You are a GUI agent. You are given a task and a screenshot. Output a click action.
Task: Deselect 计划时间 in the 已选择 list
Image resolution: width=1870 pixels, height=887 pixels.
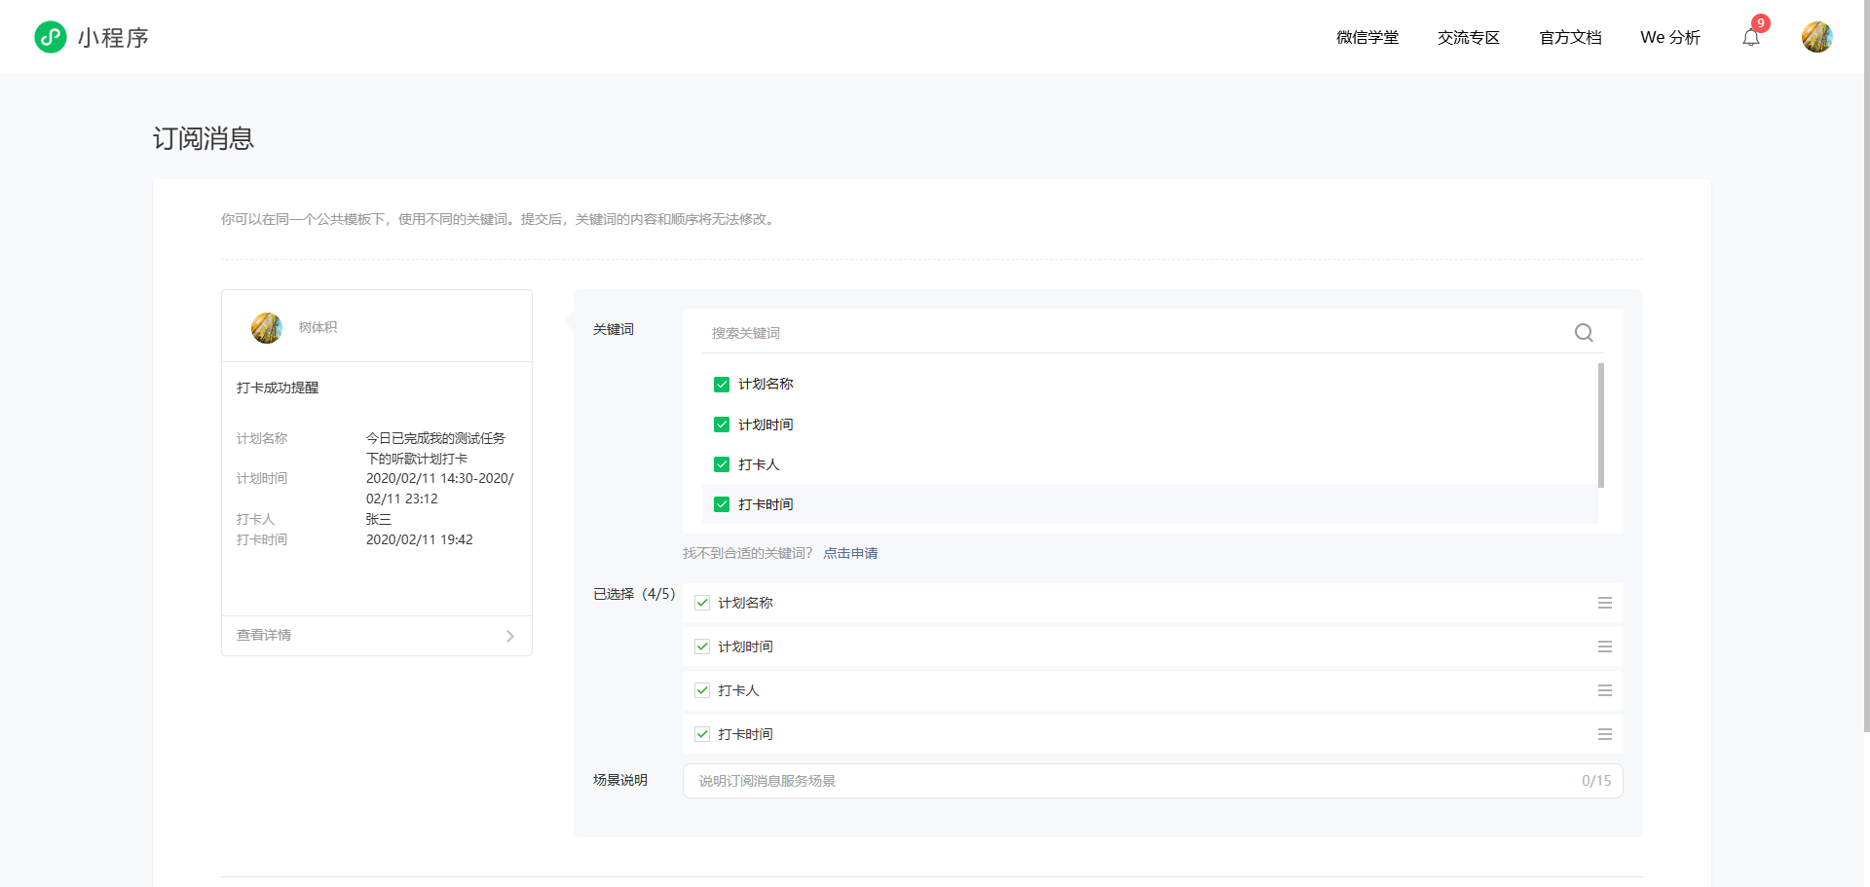click(702, 647)
